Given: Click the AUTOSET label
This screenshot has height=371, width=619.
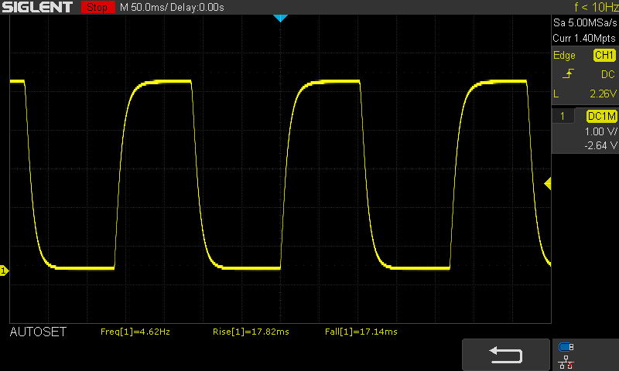Looking at the screenshot, I should coord(38,332).
